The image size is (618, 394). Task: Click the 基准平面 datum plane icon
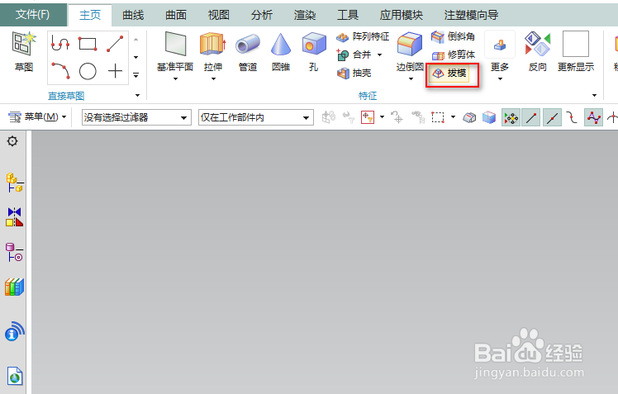(x=175, y=44)
